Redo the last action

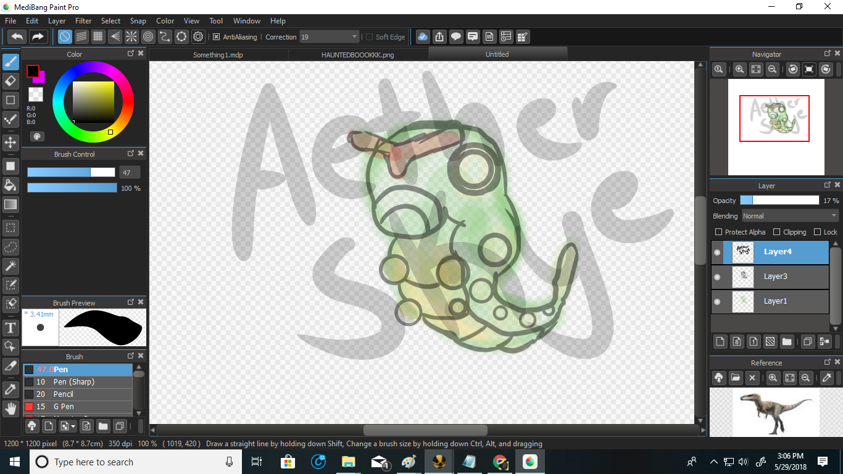(x=38, y=37)
